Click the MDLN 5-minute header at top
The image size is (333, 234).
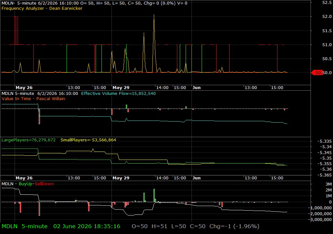click(94, 3)
